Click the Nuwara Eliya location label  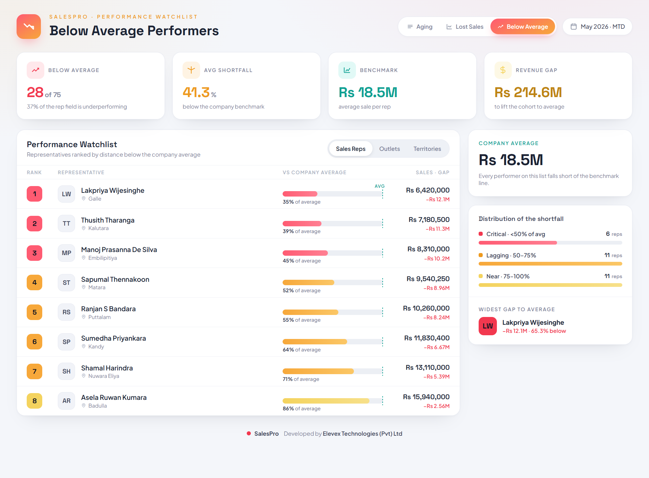pos(104,376)
